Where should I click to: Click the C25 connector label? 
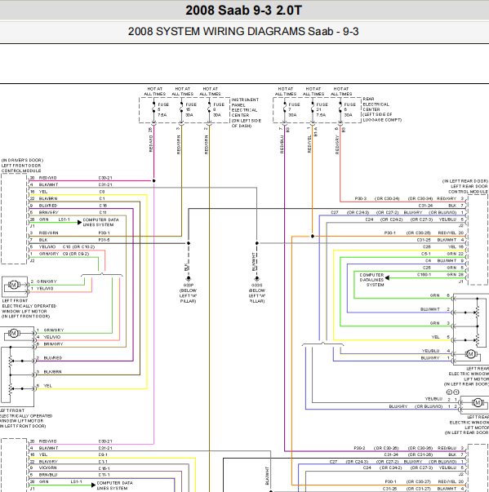pos(427,268)
